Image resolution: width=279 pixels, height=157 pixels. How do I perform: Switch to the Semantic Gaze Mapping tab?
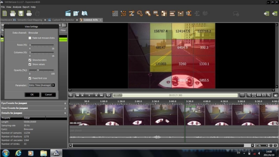pos(30,20)
